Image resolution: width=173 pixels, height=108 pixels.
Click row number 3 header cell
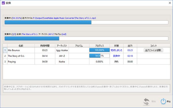click(5, 62)
